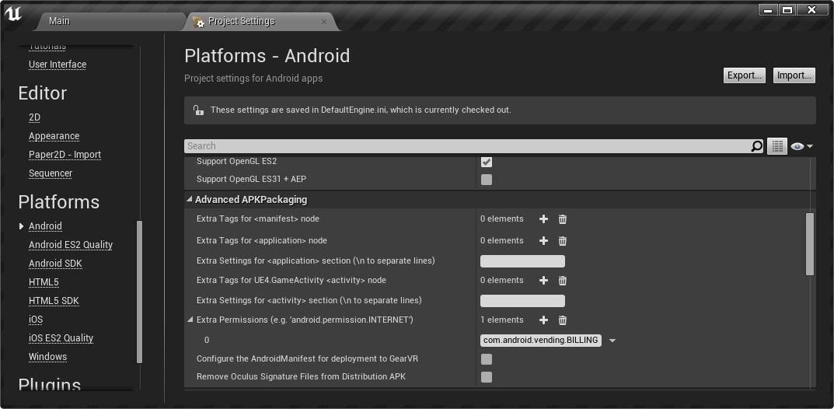Viewport: 834px width, 409px height.
Task: Click the left sidebar scrollbar thumb
Action: [x=139, y=292]
